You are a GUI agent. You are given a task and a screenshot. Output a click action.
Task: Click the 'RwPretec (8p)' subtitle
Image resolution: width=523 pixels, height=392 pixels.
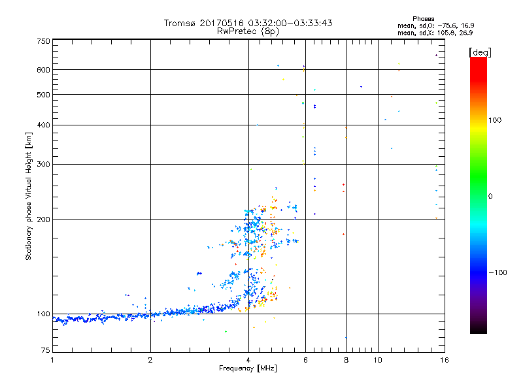248,31
